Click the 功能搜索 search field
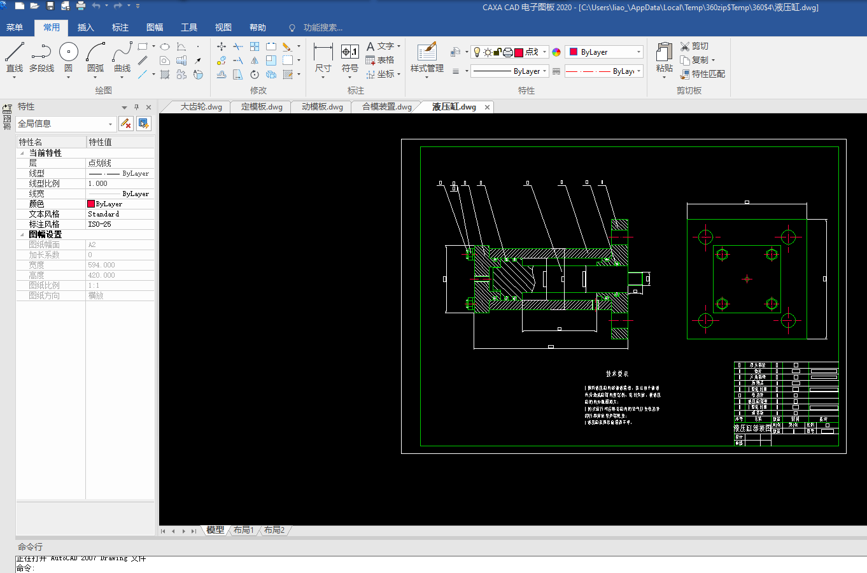Screen dimensions: 867x573 322,27
